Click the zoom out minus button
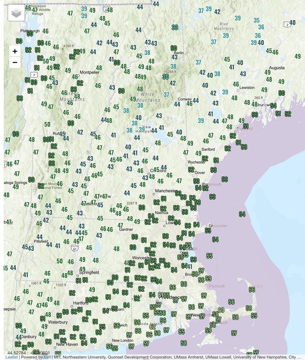Image resolution: width=305 pixels, height=360 pixels. point(15,62)
